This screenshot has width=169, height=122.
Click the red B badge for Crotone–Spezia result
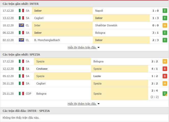164,69
